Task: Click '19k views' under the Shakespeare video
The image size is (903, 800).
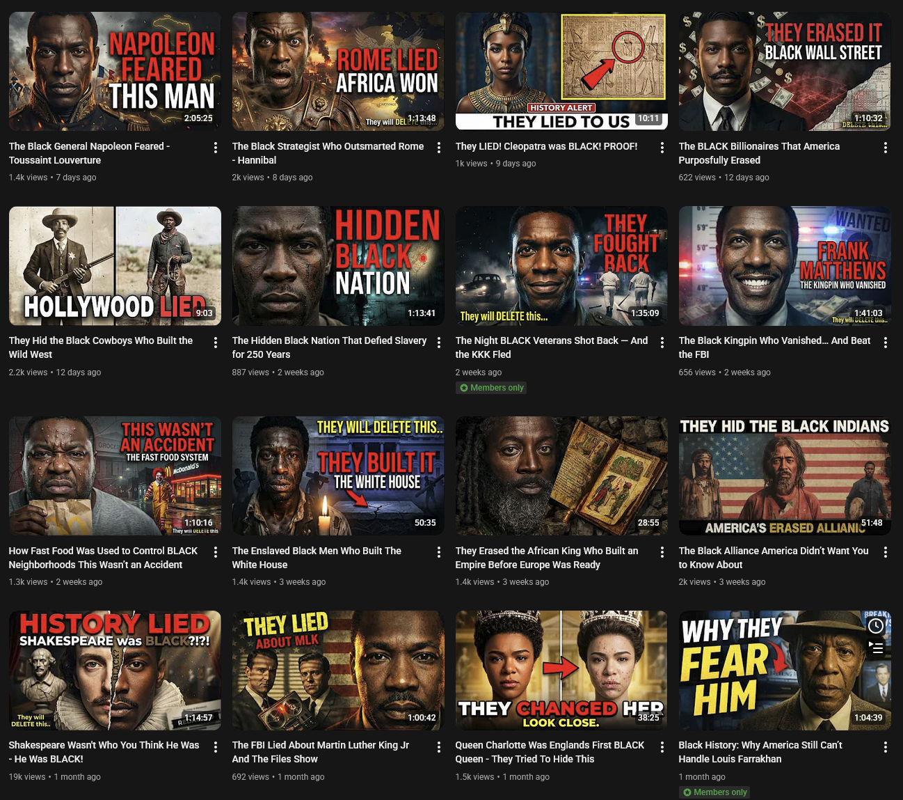Action: 27,777
